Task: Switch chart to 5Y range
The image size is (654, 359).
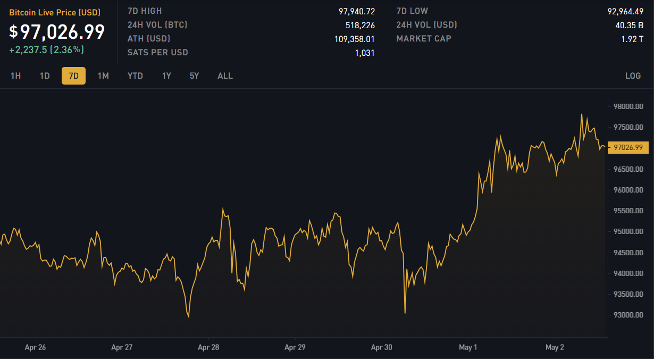Action: [195, 76]
